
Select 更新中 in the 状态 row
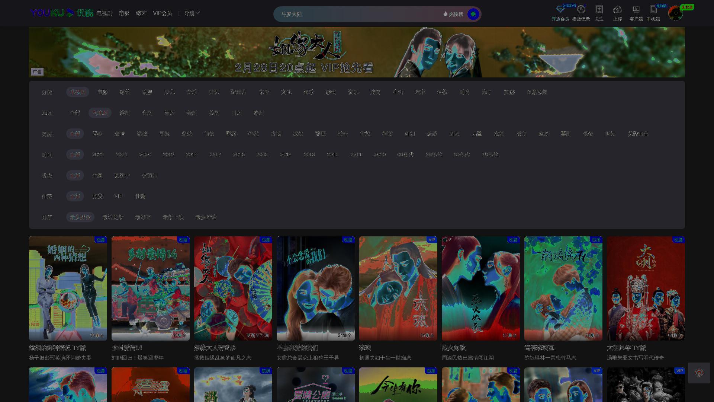tap(122, 175)
